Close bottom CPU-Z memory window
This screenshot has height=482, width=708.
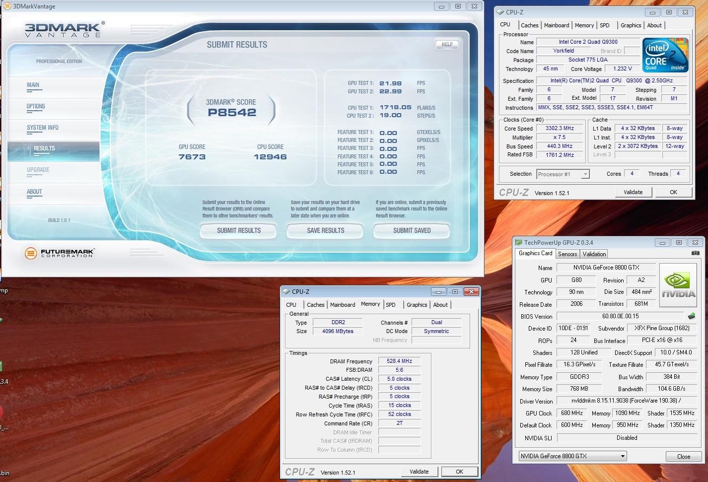pos(471,291)
